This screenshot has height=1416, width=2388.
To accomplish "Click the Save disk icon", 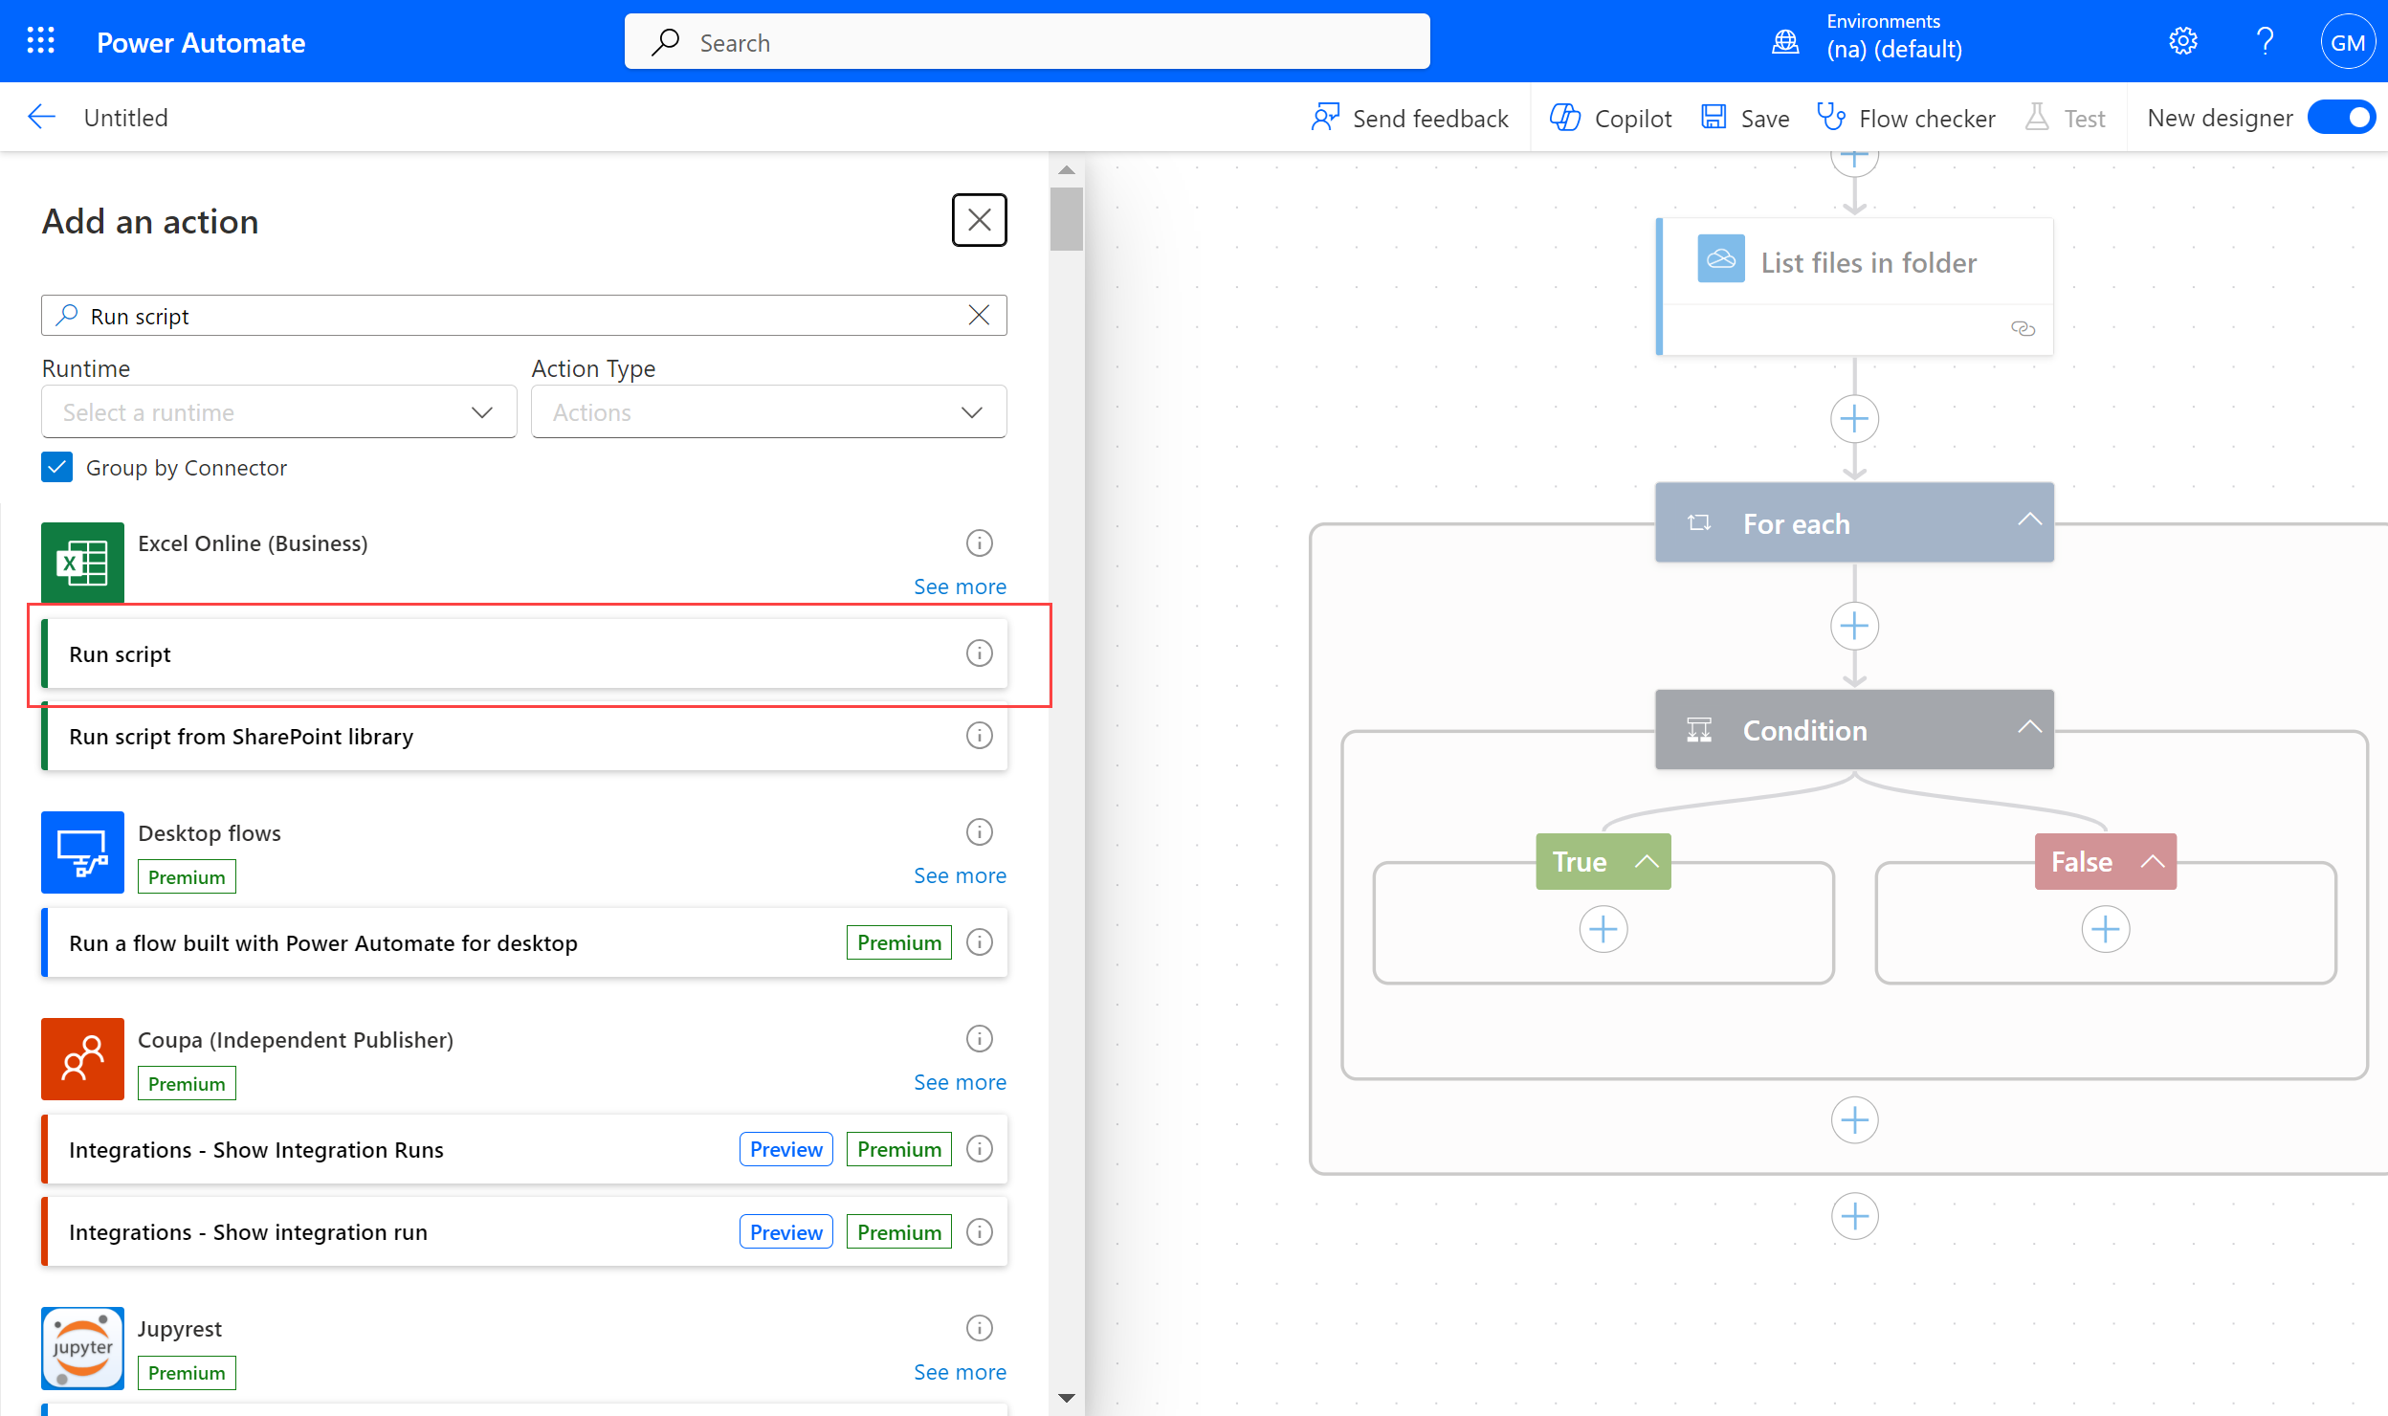I will [1714, 118].
